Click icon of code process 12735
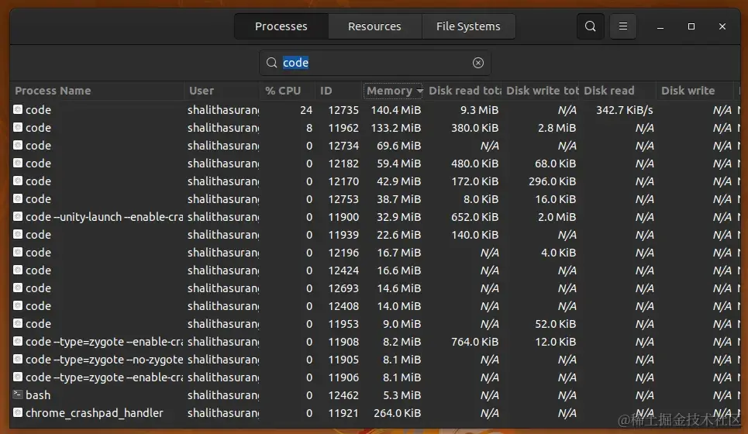The image size is (748, 434). point(18,110)
